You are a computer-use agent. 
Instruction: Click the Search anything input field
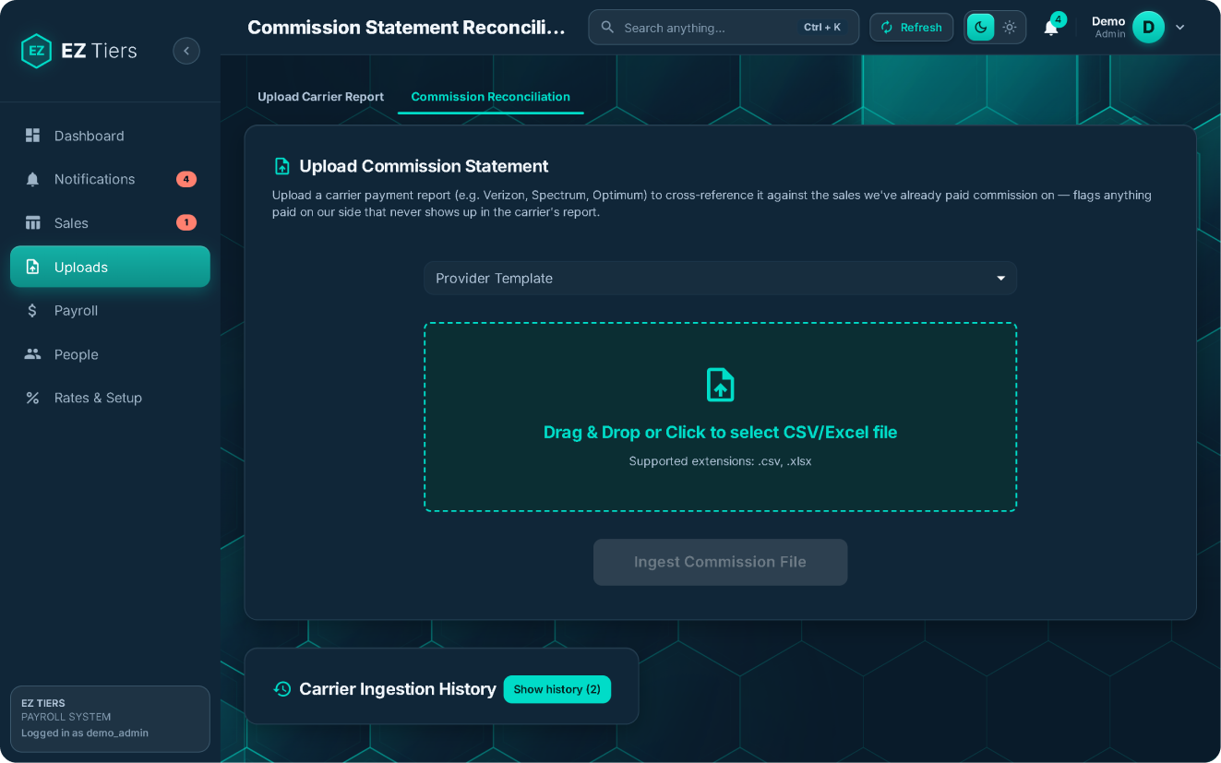pos(724,28)
